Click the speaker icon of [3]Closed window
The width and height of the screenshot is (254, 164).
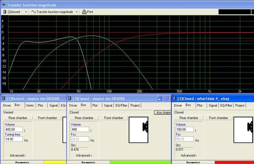(70, 98)
